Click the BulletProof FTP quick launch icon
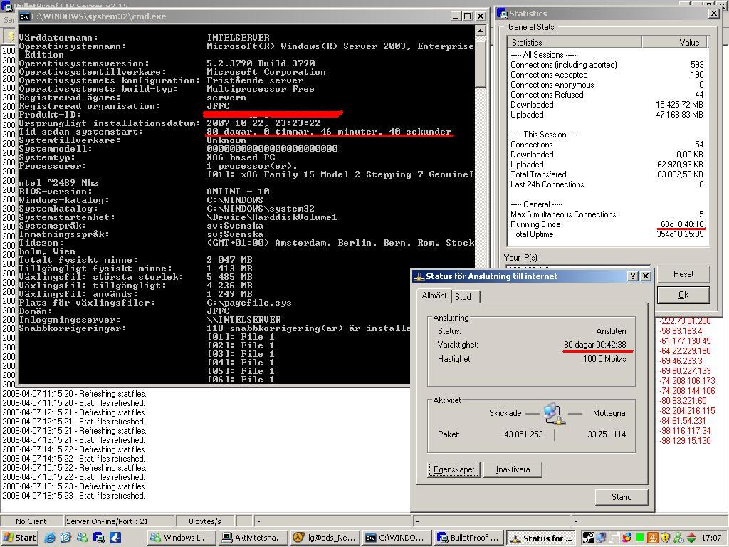This screenshot has height=547, width=729. (98, 538)
